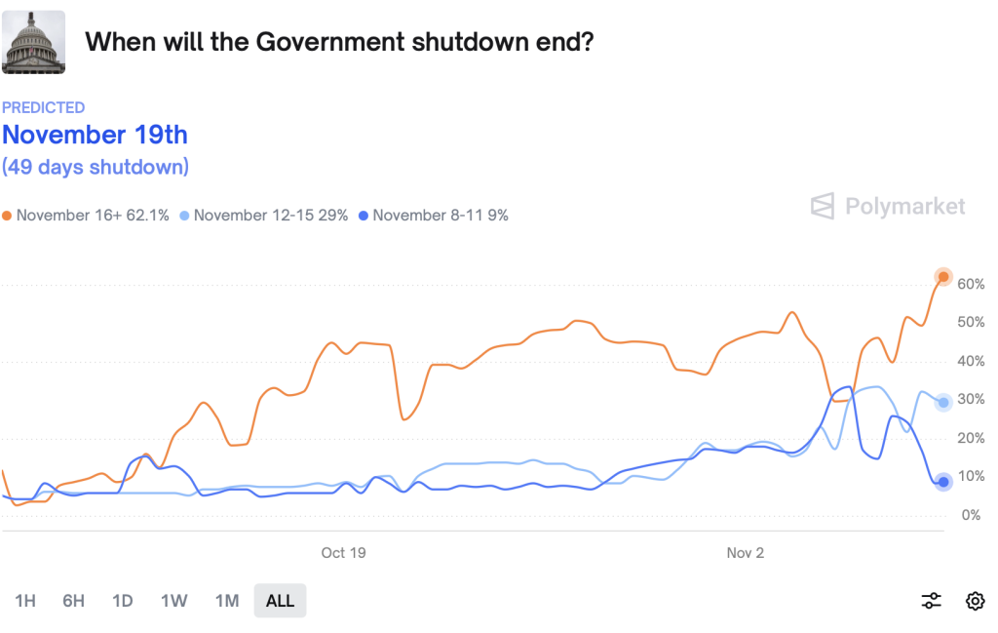
Task: Choose the 1M time range
Action: [226, 601]
